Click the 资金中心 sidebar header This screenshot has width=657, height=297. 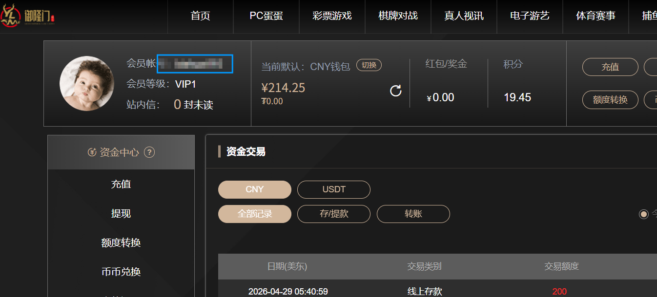click(121, 152)
